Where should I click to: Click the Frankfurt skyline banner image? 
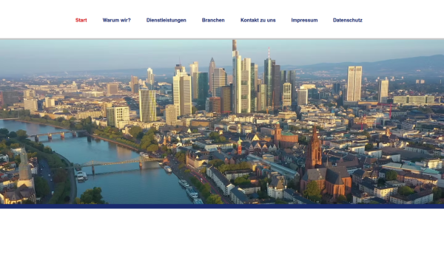pos(222,122)
